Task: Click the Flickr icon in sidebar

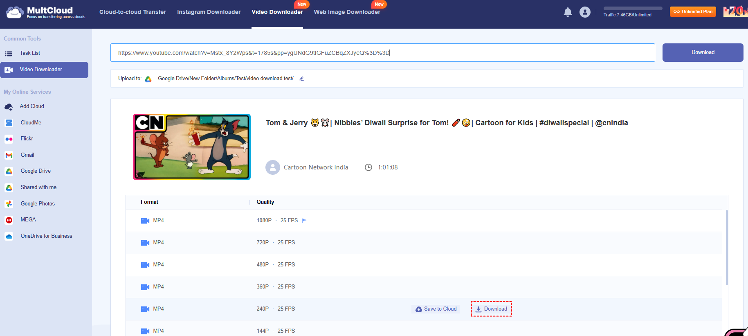Action: (x=9, y=139)
